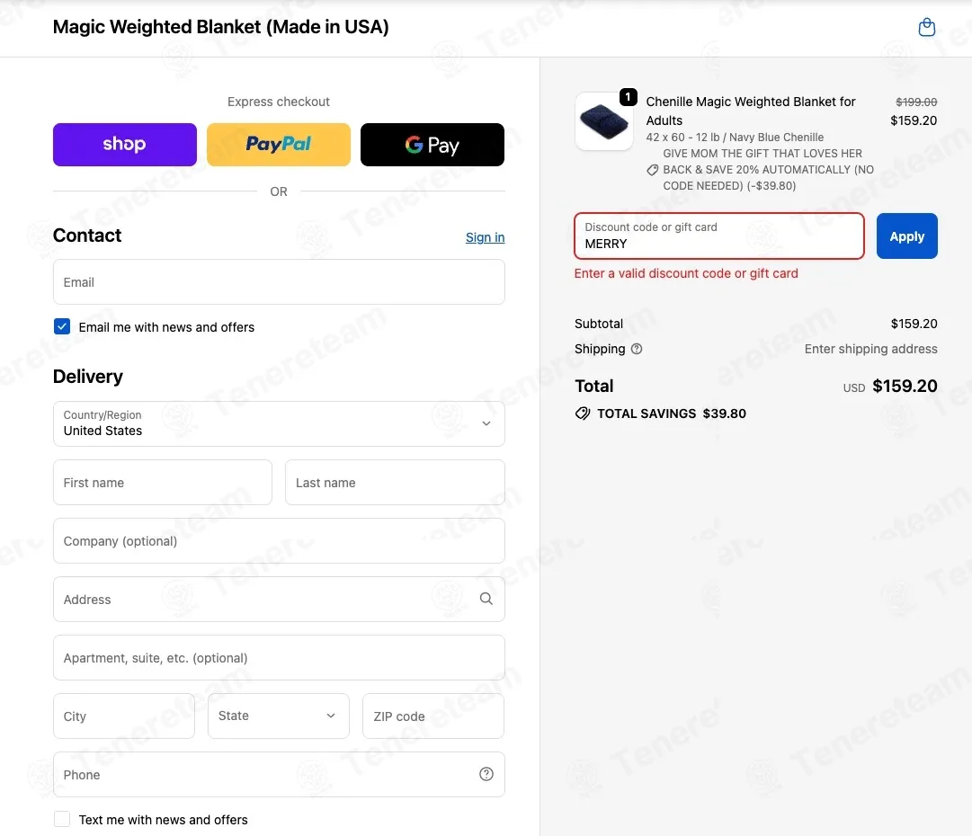Expand the State dropdown

tap(279, 716)
